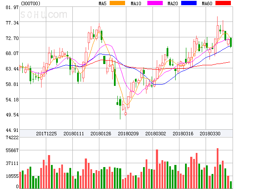Click the MA5 legend label

point(103,3)
